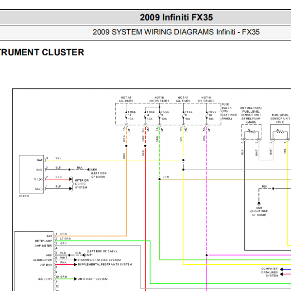Screen dimensions: 291x291
Task: Click the "AMP-METER" terminal label
Action: 43,246
